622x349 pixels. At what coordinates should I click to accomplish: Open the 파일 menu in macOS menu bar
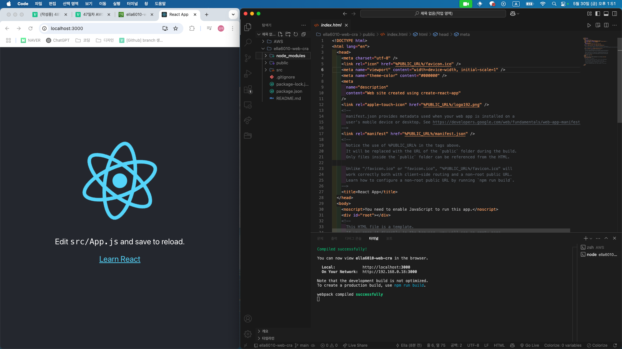pos(39,4)
